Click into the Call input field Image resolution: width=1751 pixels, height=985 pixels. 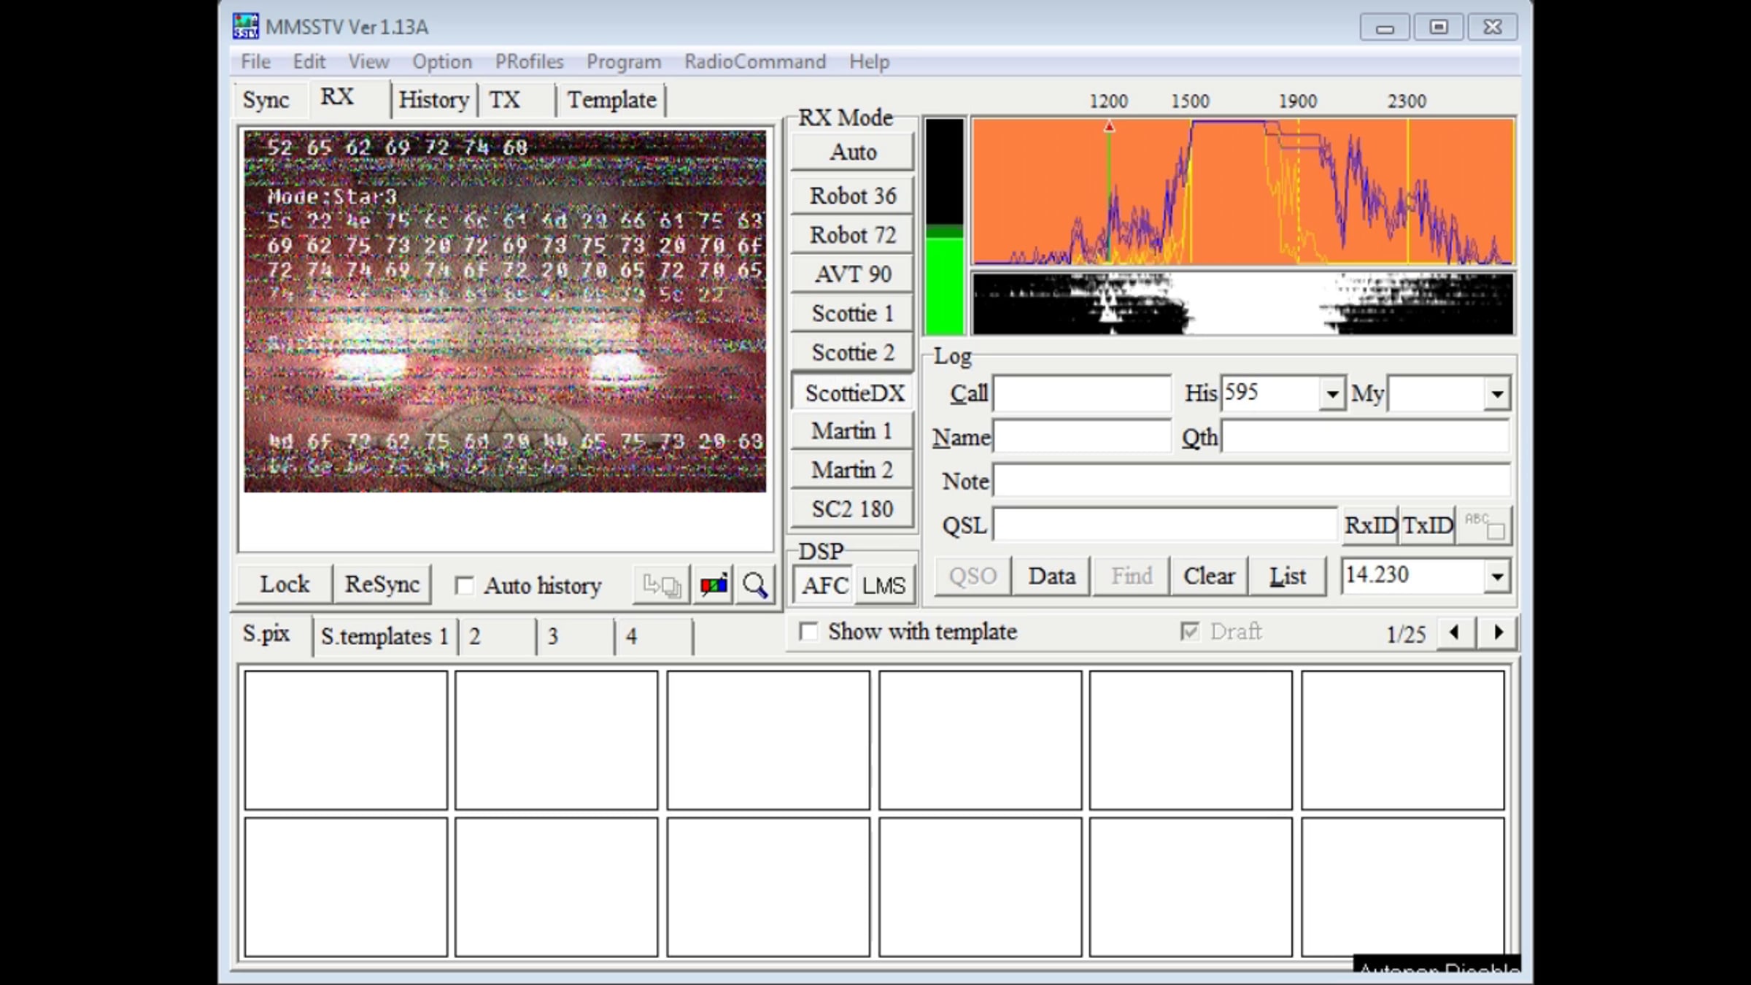pos(1082,394)
